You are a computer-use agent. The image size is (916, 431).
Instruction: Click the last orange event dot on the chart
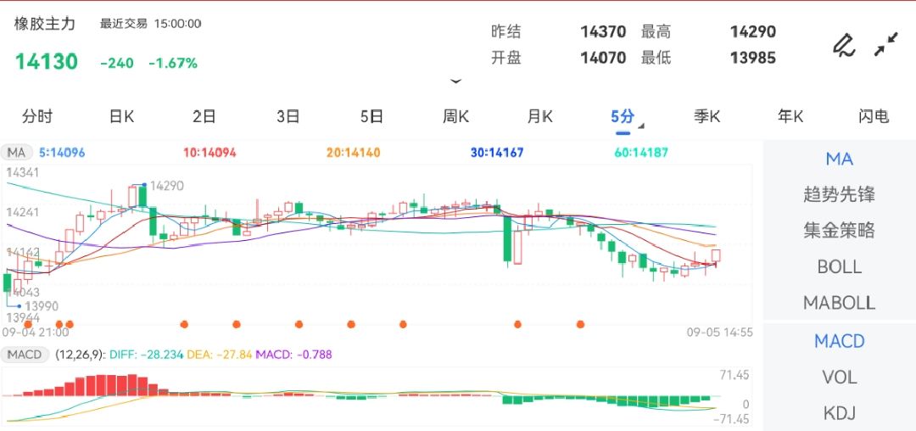pos(580,324)
